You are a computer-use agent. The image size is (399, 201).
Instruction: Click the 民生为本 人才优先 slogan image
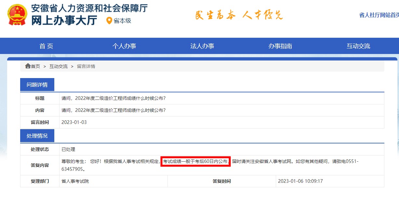tap(239, 15)
